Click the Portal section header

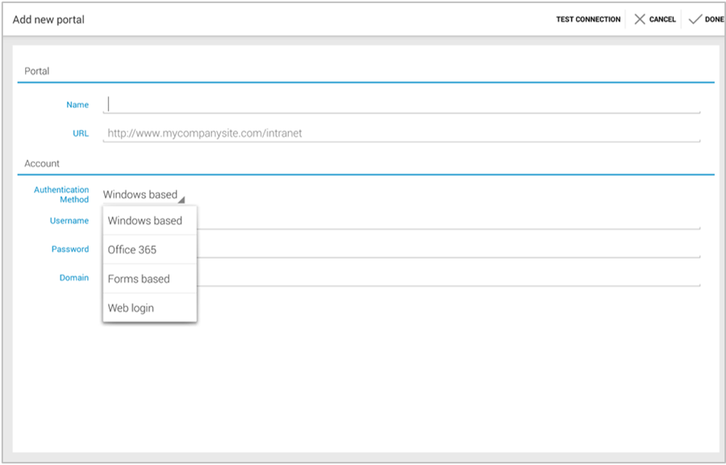point(37,71)
